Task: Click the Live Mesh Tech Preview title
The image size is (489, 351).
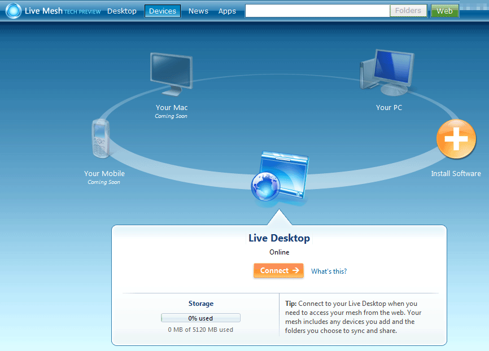Action: (x=63, y=11)
